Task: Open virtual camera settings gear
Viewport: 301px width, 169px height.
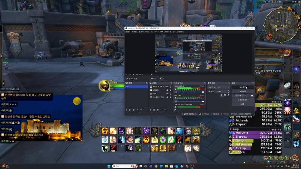Action: coord(252,96)
